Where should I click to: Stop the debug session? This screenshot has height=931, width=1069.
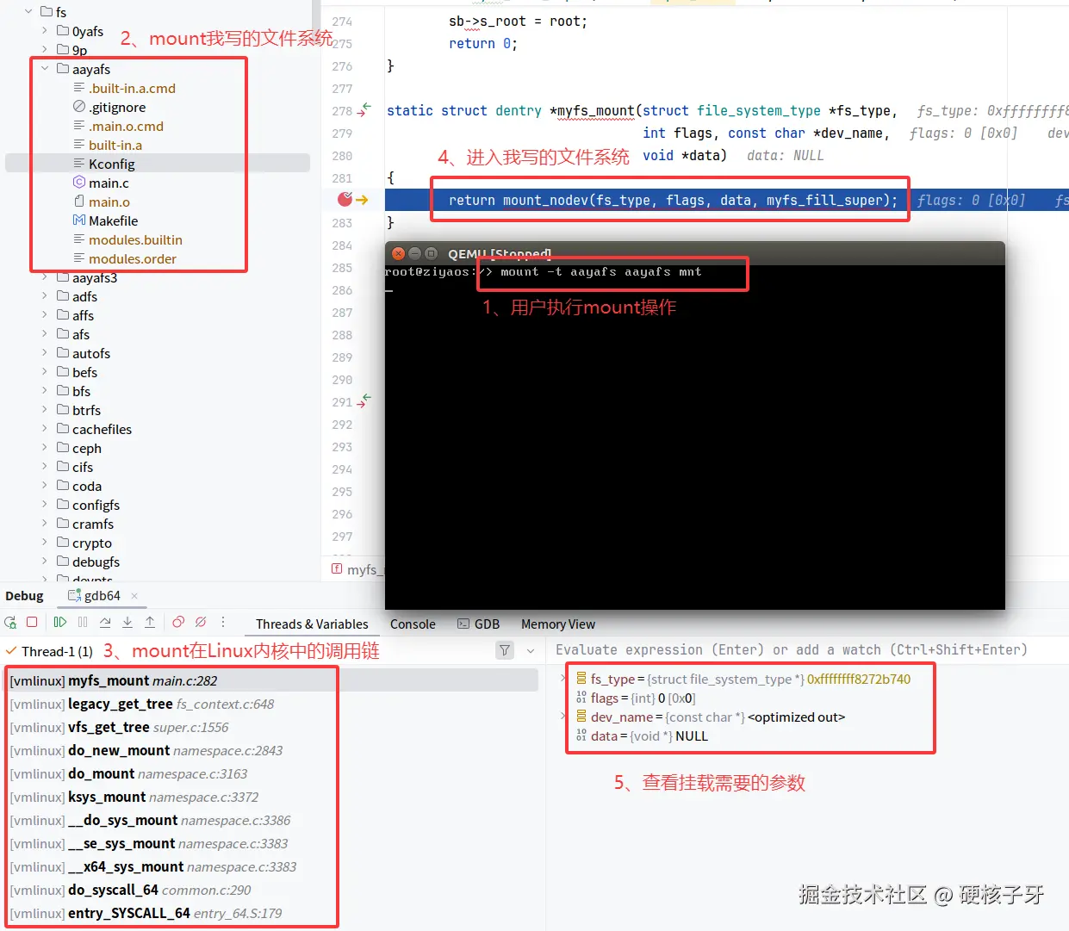[32, 622]
